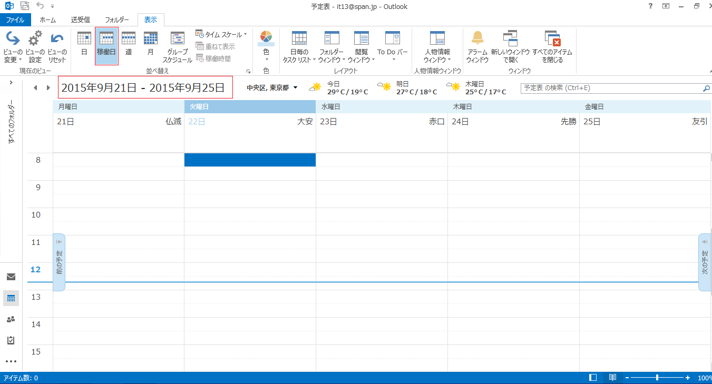
Task: Switch to Normal view status bar icon
Action: click(593, 378)
